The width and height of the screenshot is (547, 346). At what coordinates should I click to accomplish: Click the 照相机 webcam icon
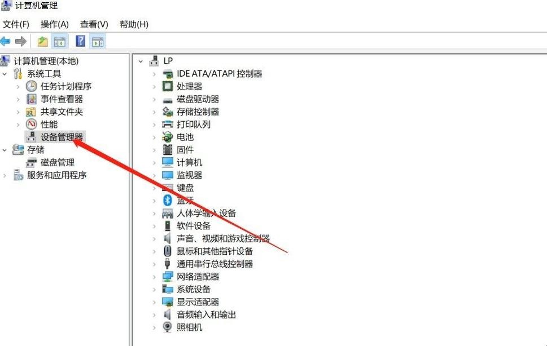[x=168, y=327]
